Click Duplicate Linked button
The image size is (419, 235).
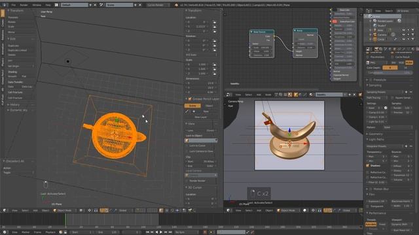(x=20, y=50)
